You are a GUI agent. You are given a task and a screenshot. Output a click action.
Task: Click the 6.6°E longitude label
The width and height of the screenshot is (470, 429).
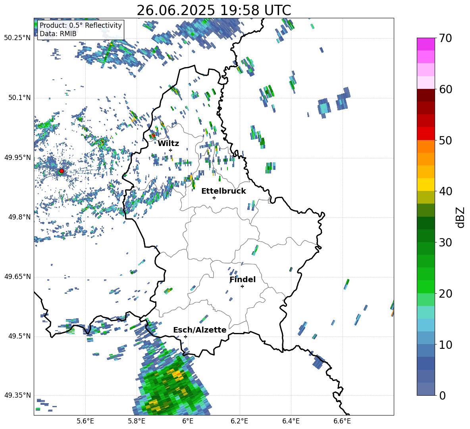pos(342,421)
